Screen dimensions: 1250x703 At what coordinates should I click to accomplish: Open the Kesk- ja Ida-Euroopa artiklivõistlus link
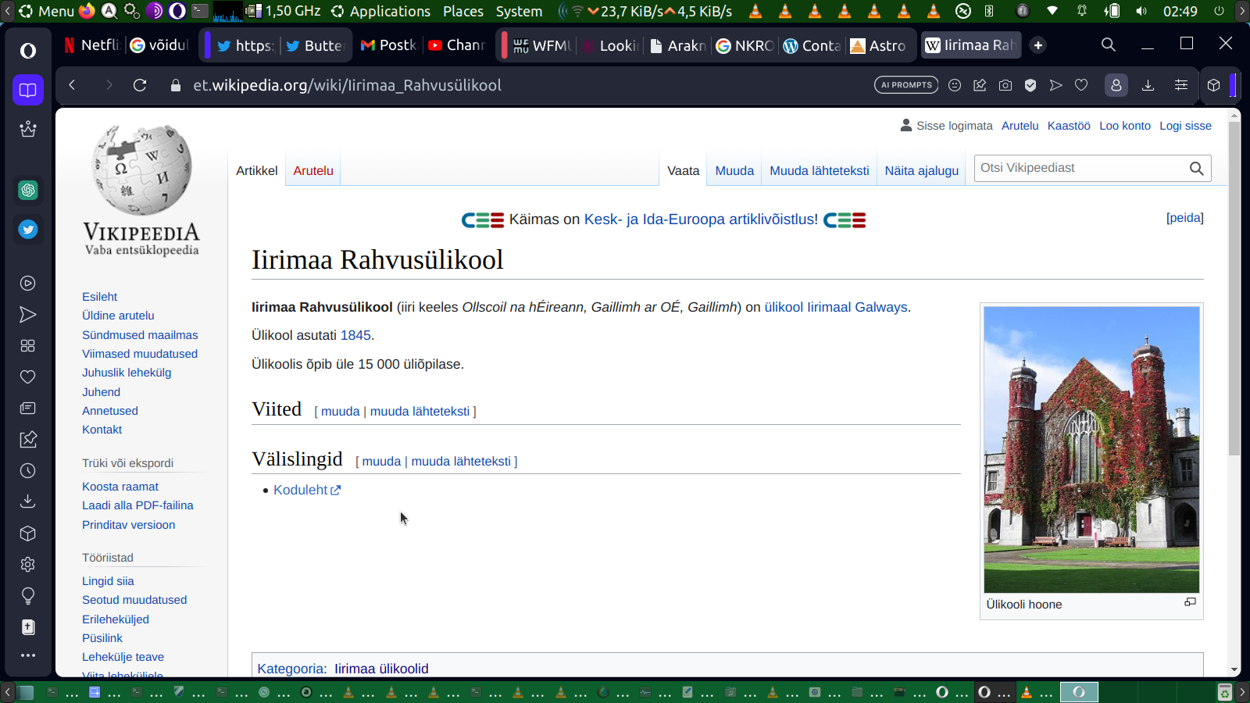(699, 219)
